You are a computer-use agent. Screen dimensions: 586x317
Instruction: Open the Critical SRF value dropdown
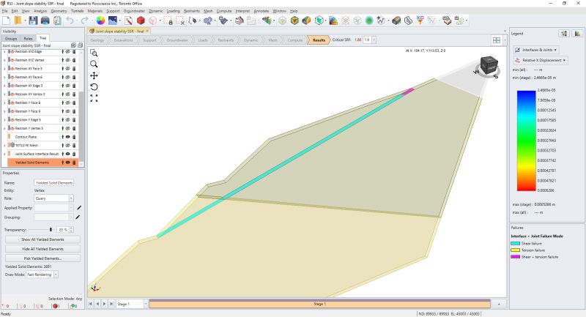374,40
